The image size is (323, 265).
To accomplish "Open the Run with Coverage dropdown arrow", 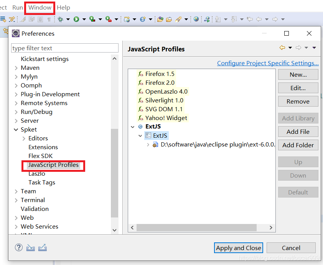I will 101,19.
